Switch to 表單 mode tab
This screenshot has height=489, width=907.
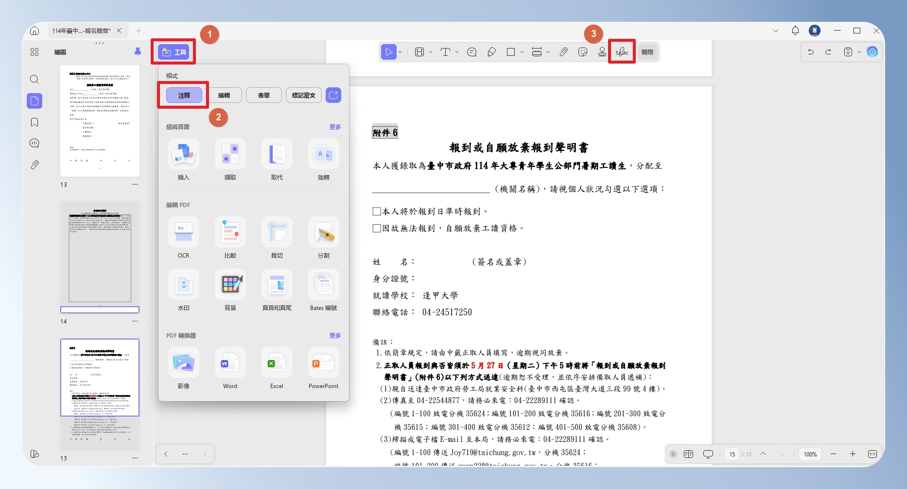(x=263, y=95)
